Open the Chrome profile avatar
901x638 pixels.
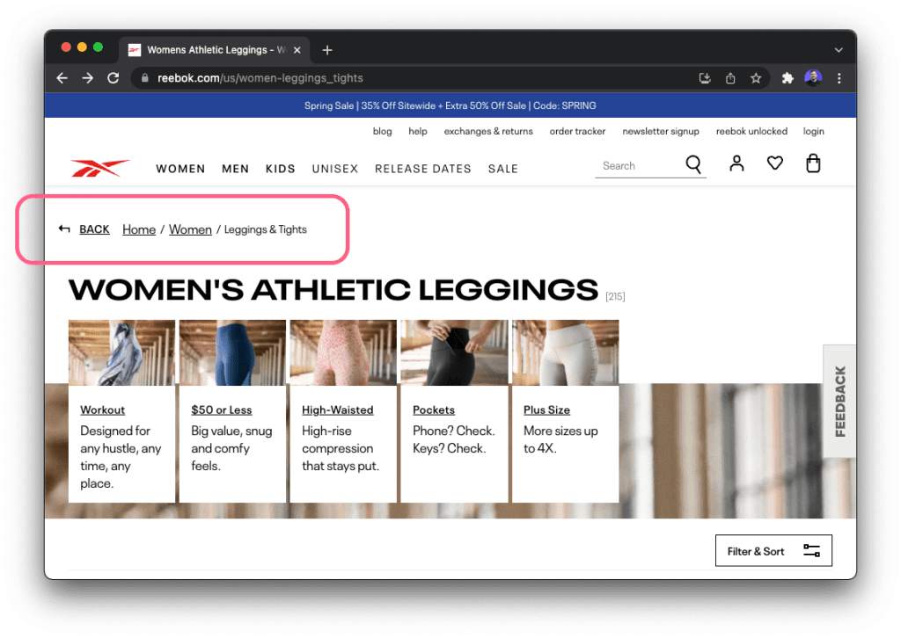pos(813,77)
